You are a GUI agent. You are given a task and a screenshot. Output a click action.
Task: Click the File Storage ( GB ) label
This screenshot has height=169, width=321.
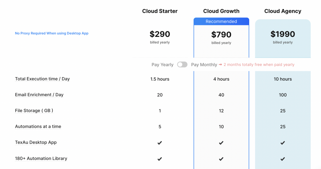34,111
